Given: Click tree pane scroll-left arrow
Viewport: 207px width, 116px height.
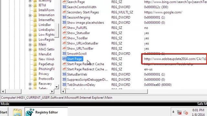Looking at the screenshot, I should coord(3,92).
